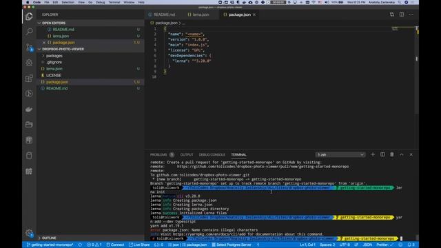
Task: Start Live Share from status bar
Action: pyautogui.click(x=139, y=245)
